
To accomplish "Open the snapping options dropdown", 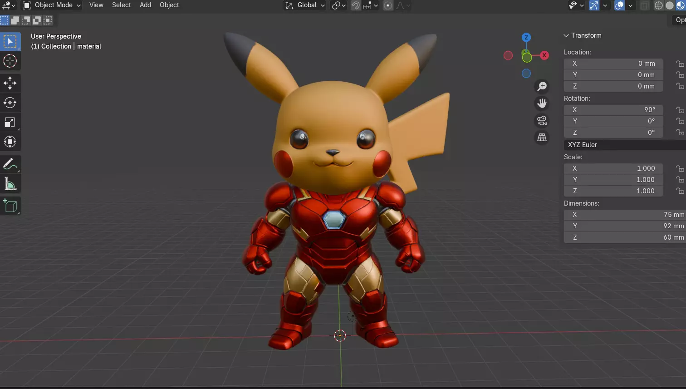I will click(370, 5).
